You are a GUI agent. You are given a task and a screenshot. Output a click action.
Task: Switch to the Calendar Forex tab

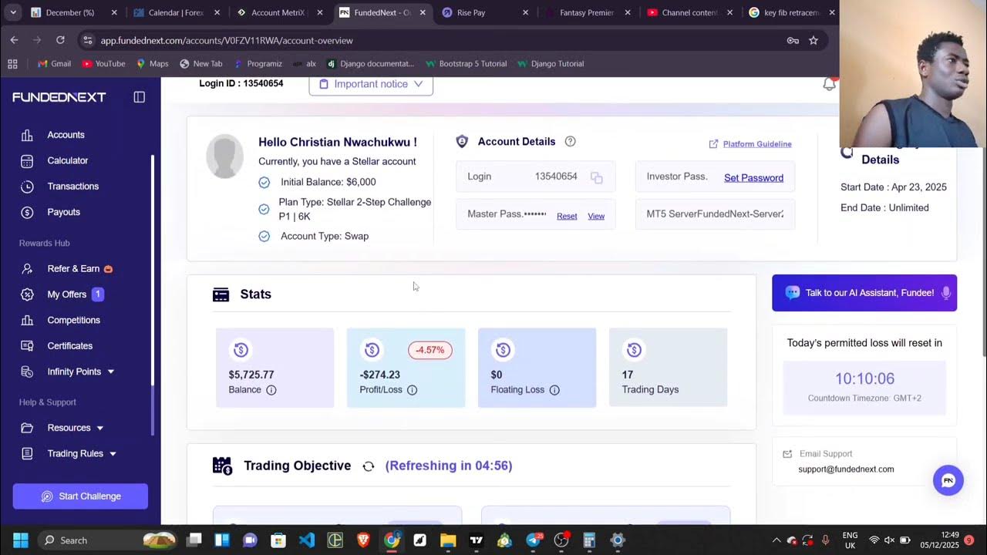tap(177, 12)
